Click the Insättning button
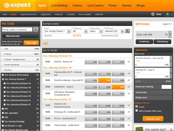The image size is (174, 131). click(144, 42)
